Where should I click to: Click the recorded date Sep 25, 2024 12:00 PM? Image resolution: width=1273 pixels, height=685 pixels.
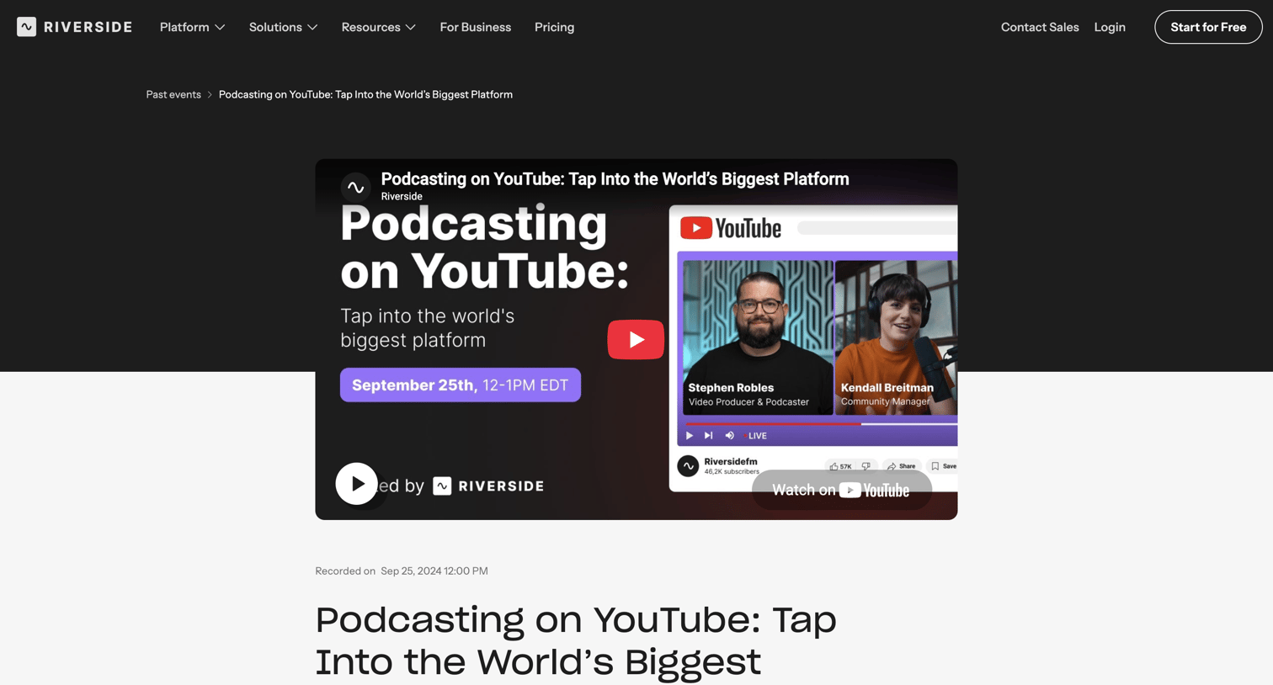click(434, 571)
